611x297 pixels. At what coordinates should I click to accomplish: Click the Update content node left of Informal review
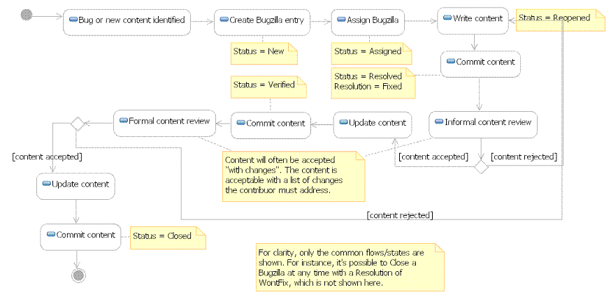(x=371, y=123)
